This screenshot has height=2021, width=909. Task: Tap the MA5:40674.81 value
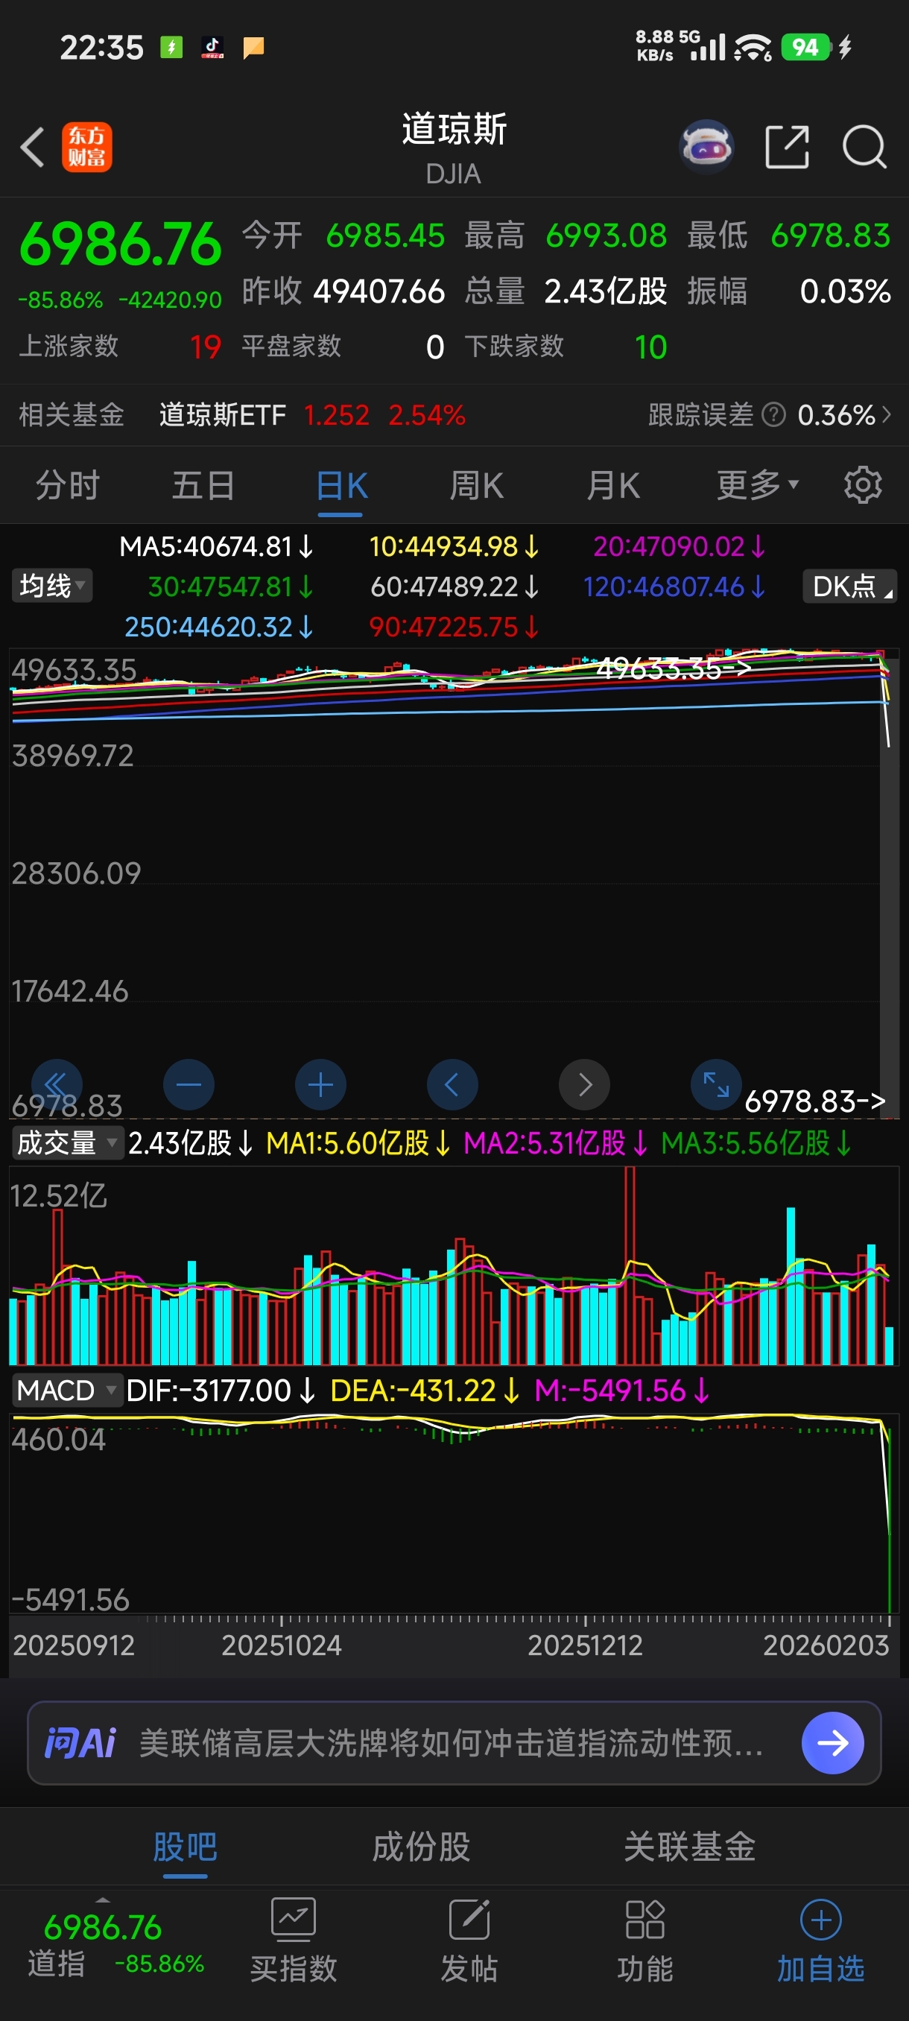click(217, 546)
